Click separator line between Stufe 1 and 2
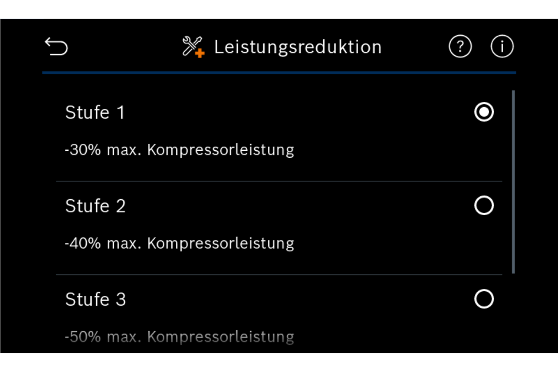Screen dimensions: 559x373 click(x=279, y=181)
